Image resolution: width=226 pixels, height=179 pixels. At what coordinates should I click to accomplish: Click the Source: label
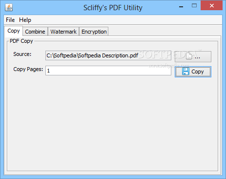22,54
